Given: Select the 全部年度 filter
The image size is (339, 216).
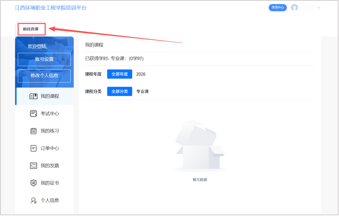Looking at the screenshot, I should click(x=119, y=74).
